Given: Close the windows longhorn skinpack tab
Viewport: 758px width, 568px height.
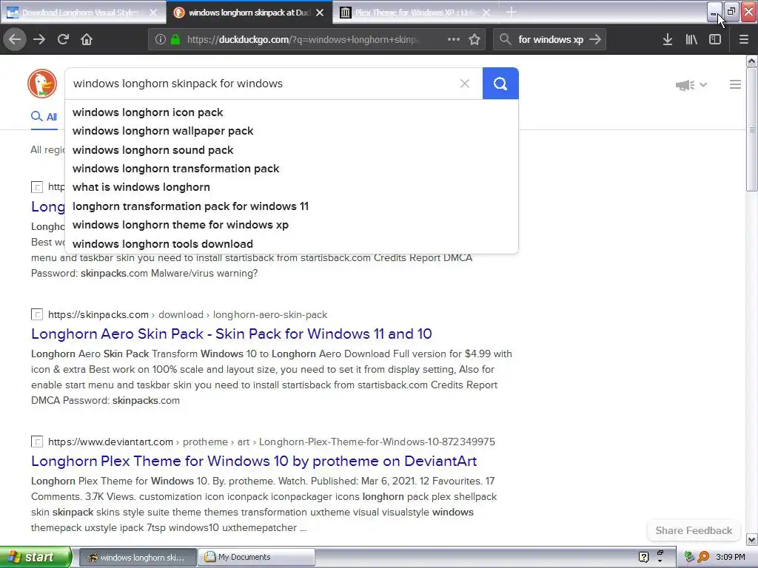Looking at the screenshot, I should 320,13.
